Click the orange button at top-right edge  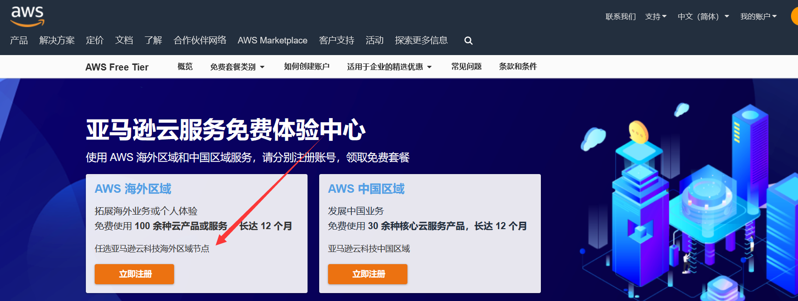pyautogui.click(x=794, y=16)
